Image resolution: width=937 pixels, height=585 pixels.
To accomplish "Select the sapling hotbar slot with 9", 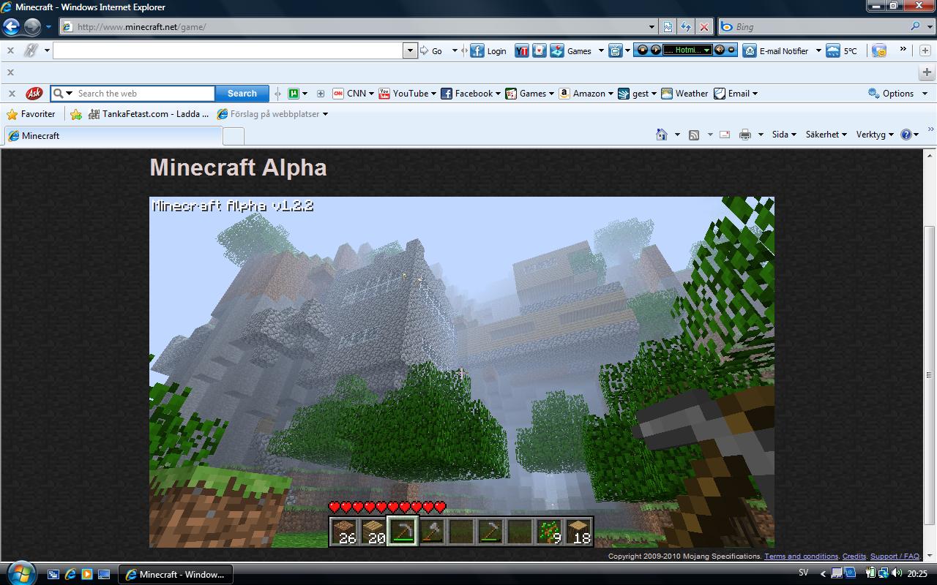I will click(x=549, y=532).
